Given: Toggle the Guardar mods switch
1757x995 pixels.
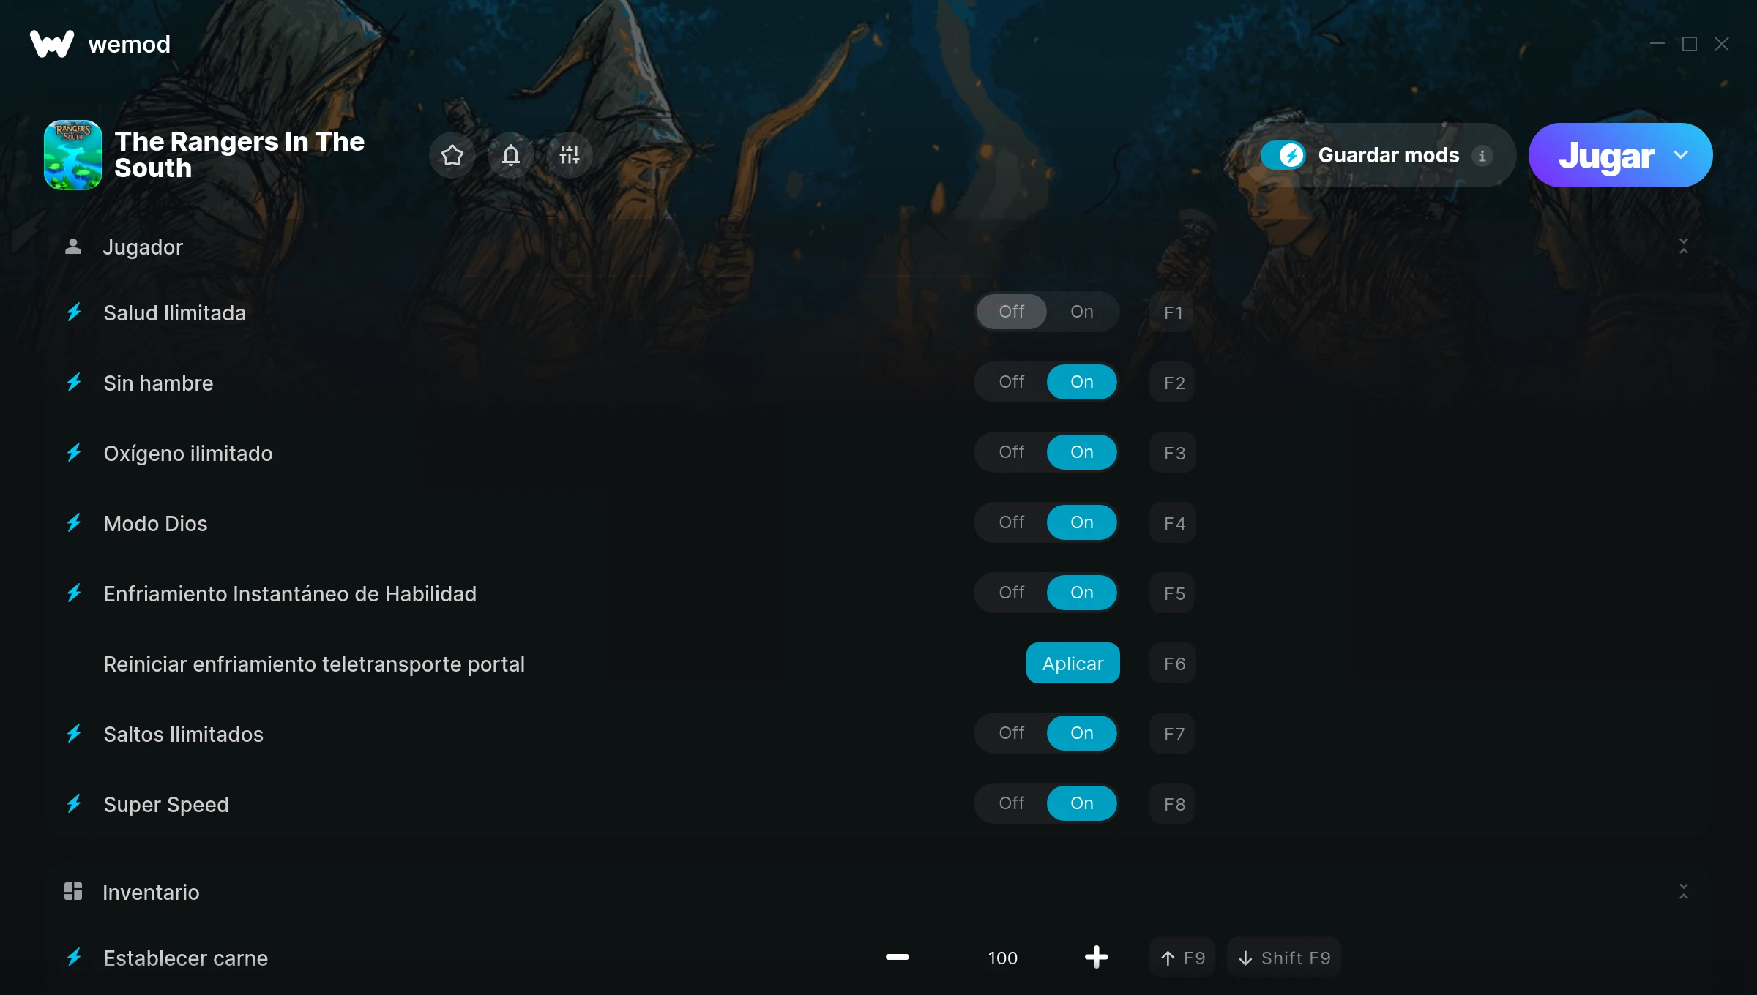Looking at the screenshot, I should click(x=1283, y=155).
